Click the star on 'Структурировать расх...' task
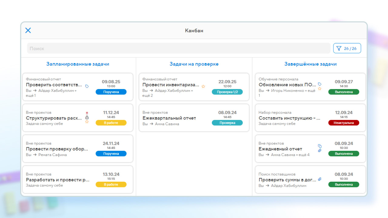388x218 pixels. pos(87,122)
